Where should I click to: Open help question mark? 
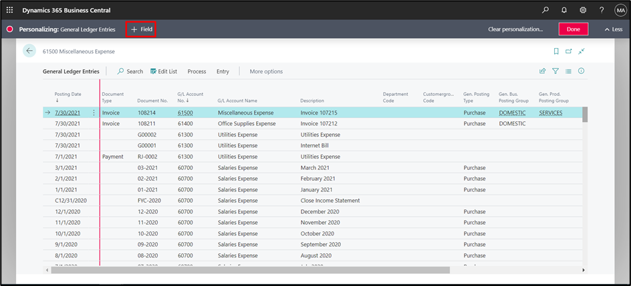click(601, 10)
